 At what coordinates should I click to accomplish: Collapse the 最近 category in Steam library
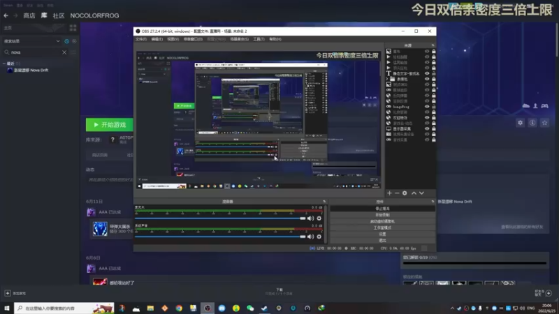point(4,63)
